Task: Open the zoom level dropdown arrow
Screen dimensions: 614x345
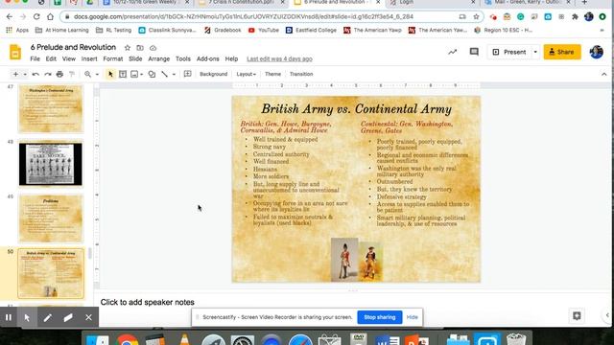Action: pyautogui.click(x=97, y=75)
